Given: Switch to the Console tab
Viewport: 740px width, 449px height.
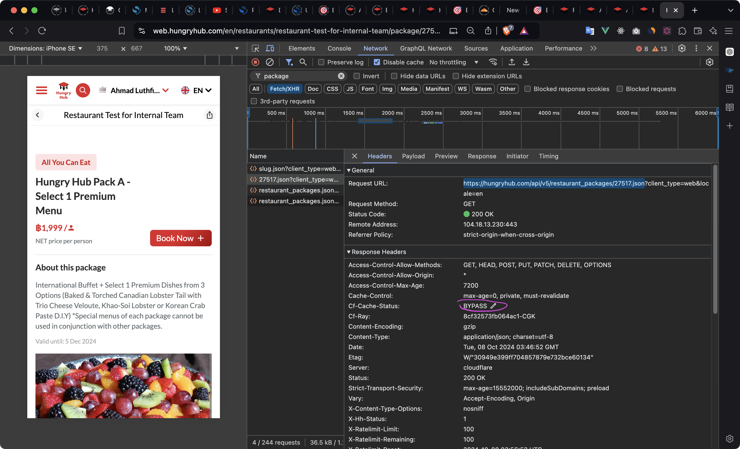Looking at the screenshot, I should click(x=339, y=48).
